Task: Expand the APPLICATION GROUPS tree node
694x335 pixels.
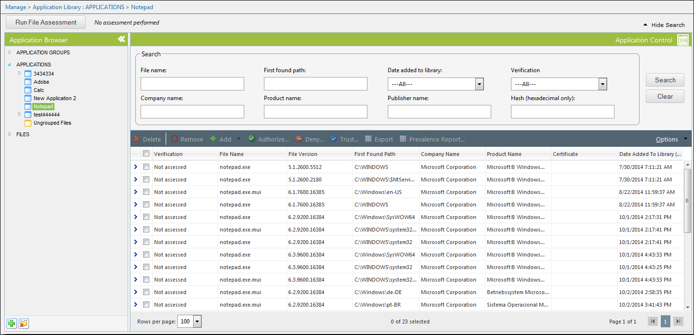Action: (x=10, y=52)
